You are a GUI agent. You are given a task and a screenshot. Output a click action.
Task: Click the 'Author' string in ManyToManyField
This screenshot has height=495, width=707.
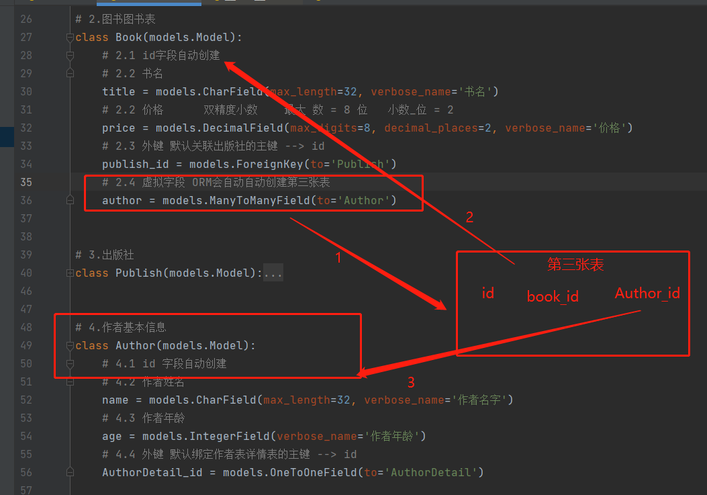[364, 200]
